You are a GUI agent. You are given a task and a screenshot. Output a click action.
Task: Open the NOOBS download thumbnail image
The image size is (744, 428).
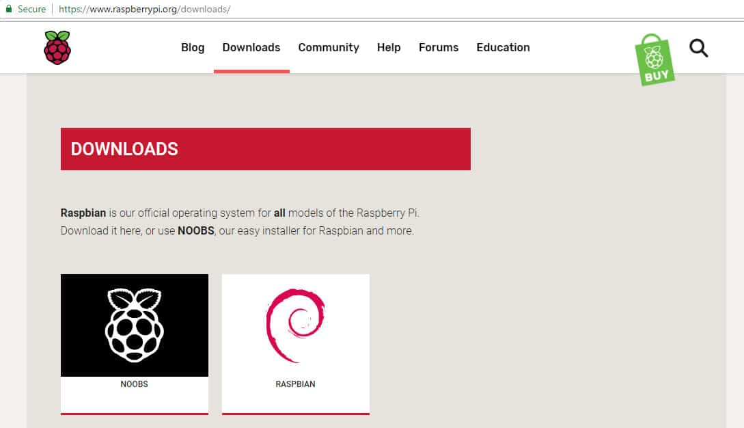pyautogui.click(x=135, y=325)
